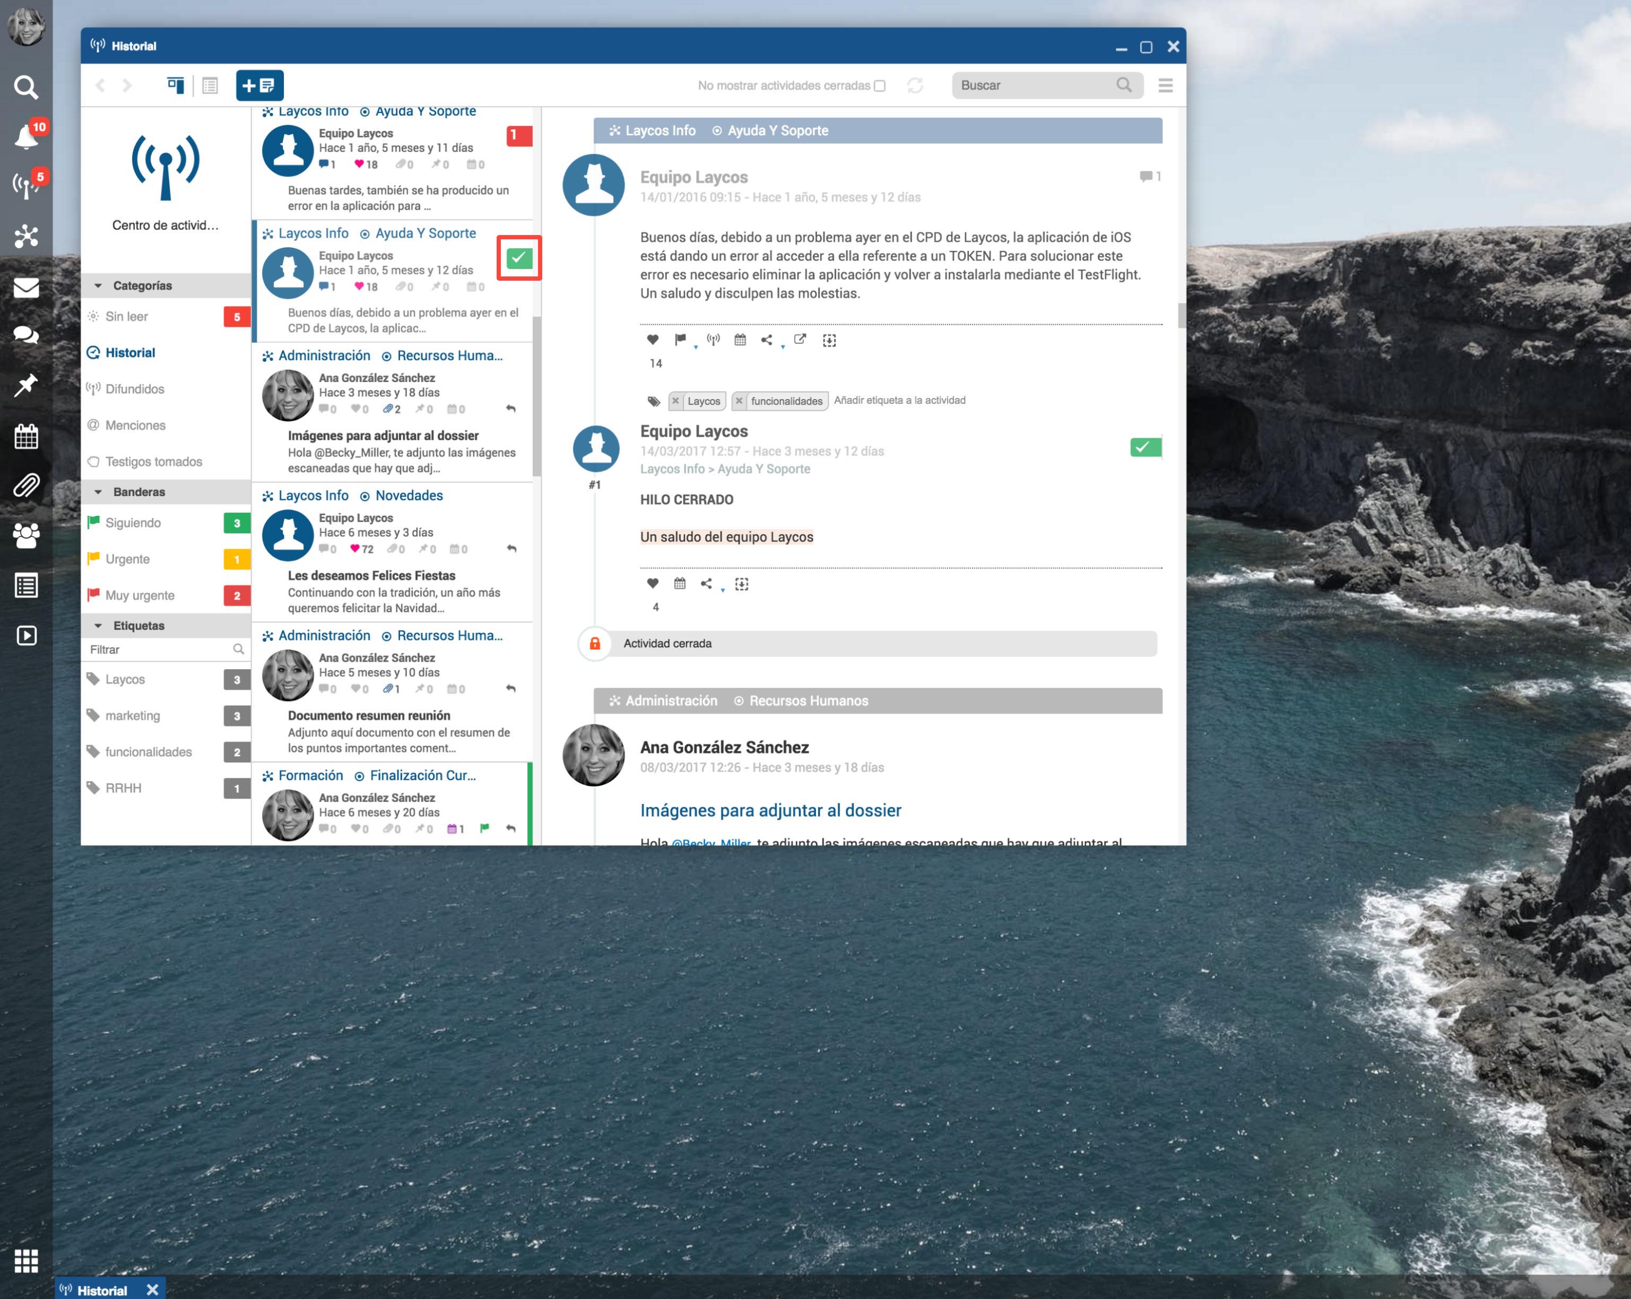Switch to split panel view
The width and height of the screenshot is (1631, 1299).
click(176, 85)
